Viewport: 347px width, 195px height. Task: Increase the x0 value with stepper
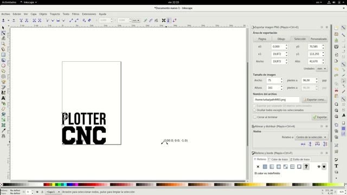click(x=286, y=45)
